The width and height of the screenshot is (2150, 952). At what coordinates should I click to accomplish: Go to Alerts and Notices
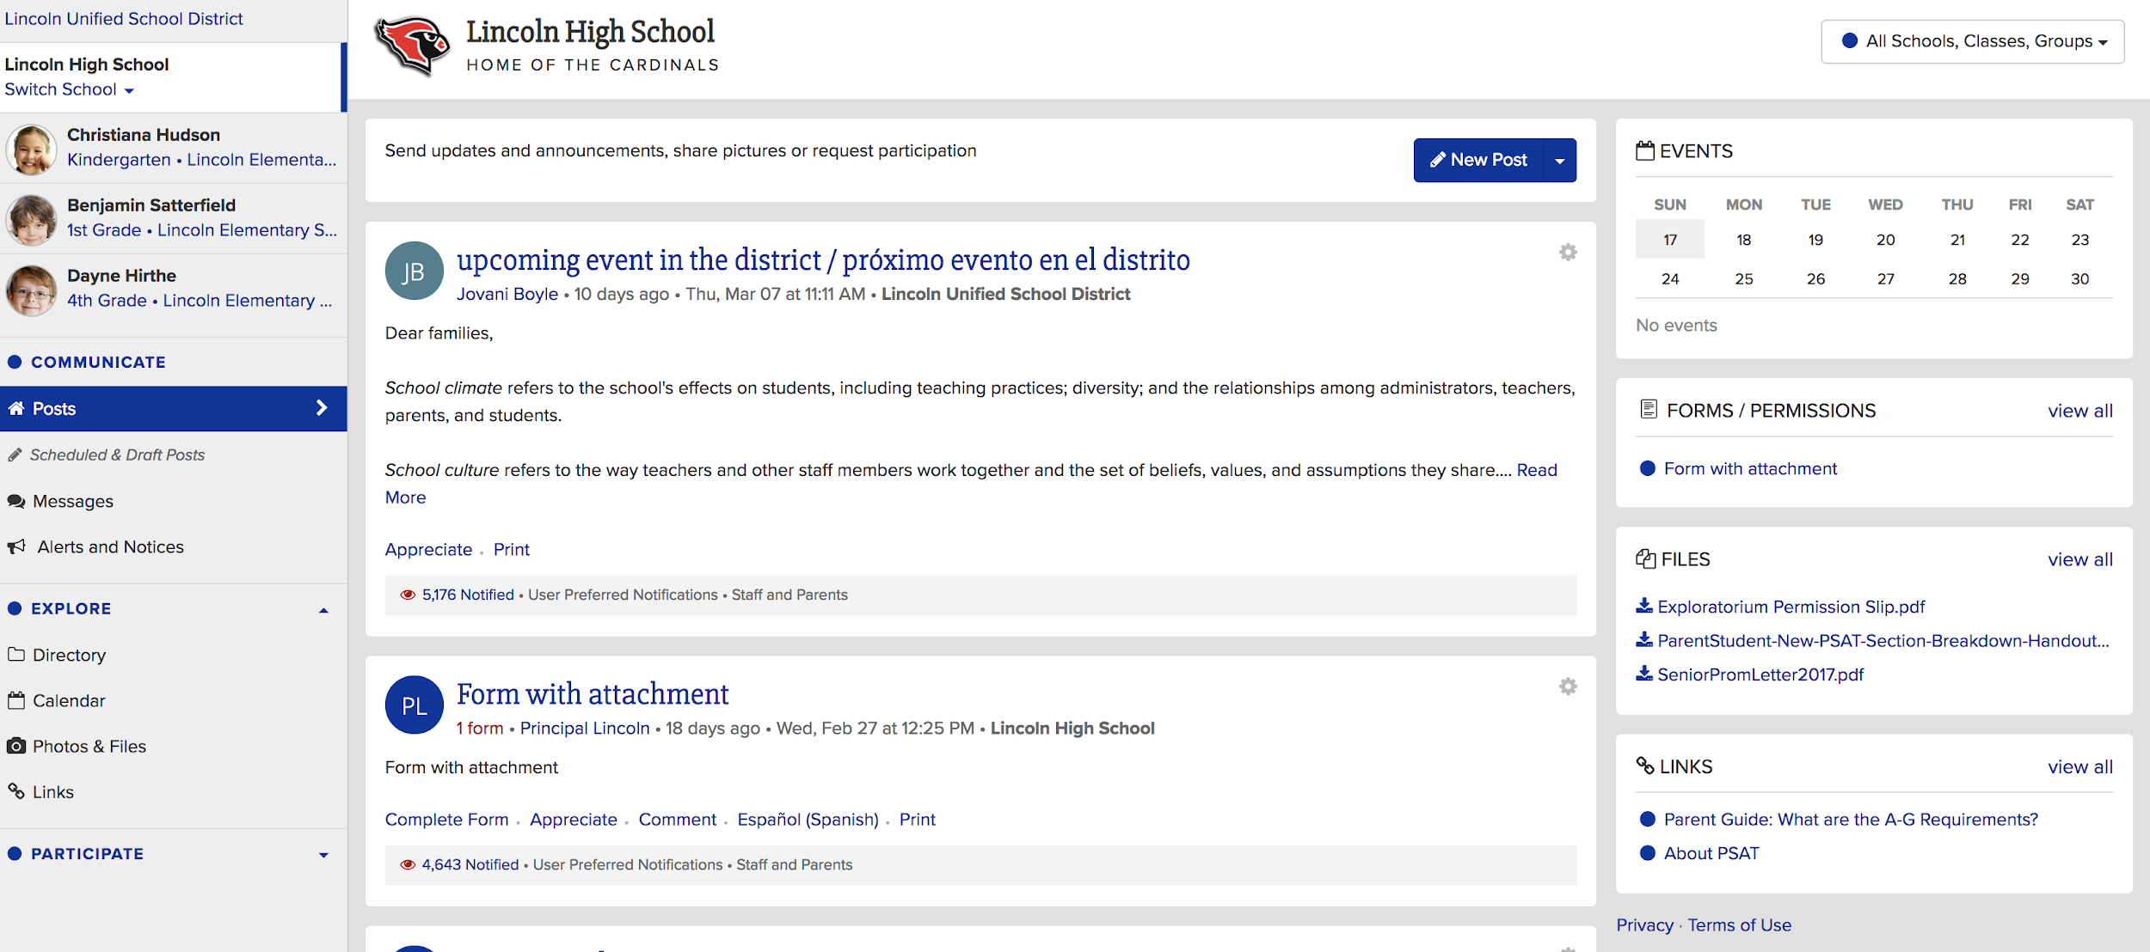110,546
